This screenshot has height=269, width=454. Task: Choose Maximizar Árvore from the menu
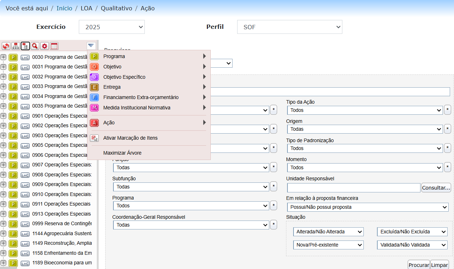(x=122, y=153)
